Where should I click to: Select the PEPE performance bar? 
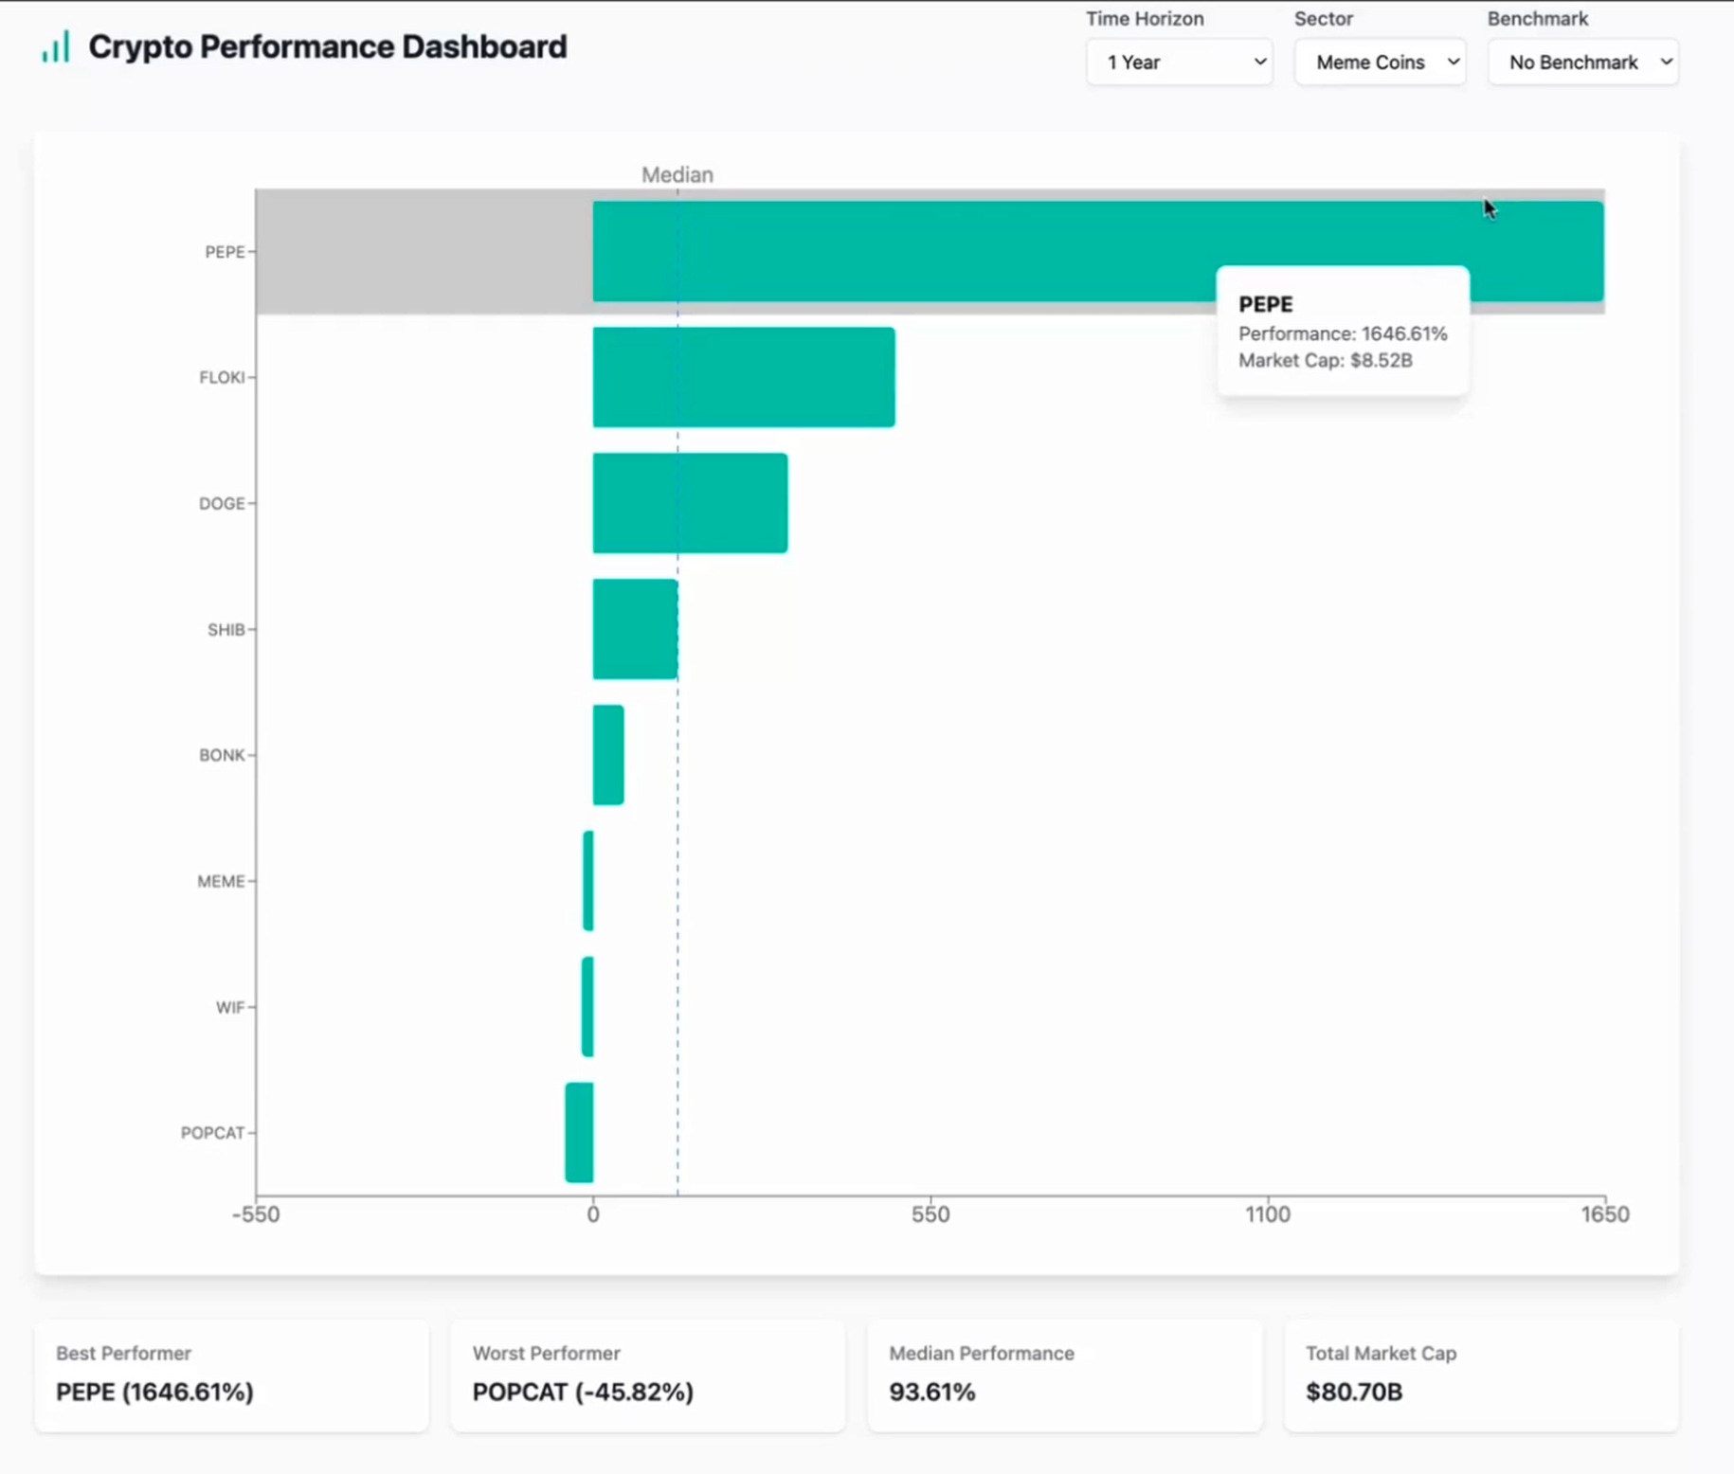[x=1098, y=252]
